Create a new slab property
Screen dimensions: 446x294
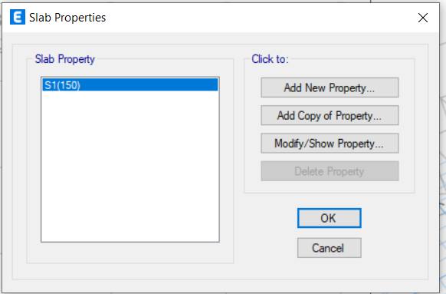(330, 88)
